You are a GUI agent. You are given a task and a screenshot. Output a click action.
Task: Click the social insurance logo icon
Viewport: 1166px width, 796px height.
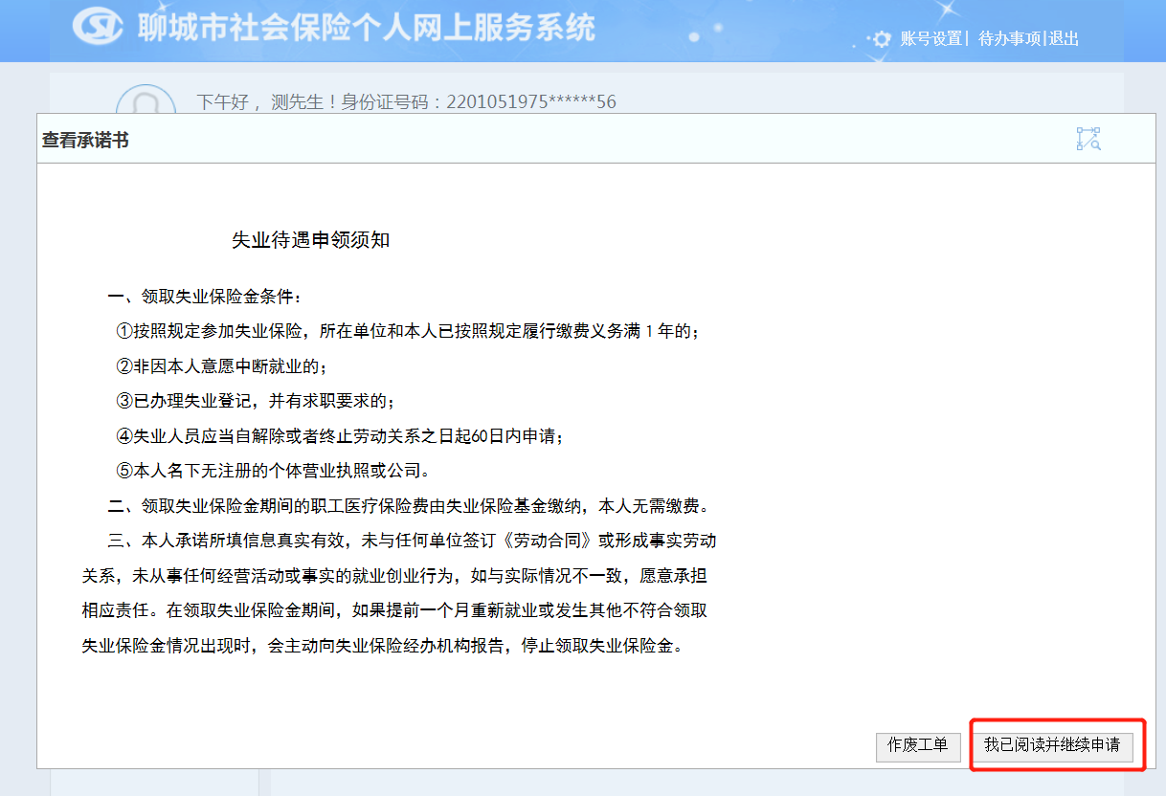[98, 28]
